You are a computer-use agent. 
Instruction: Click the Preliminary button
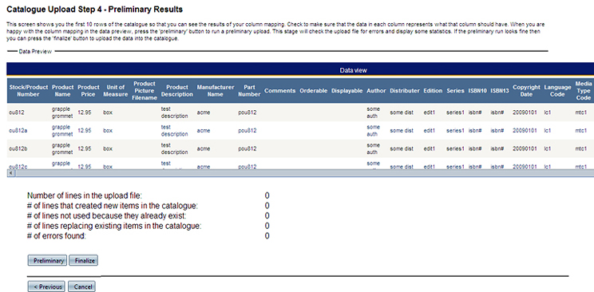pos(47,261)
